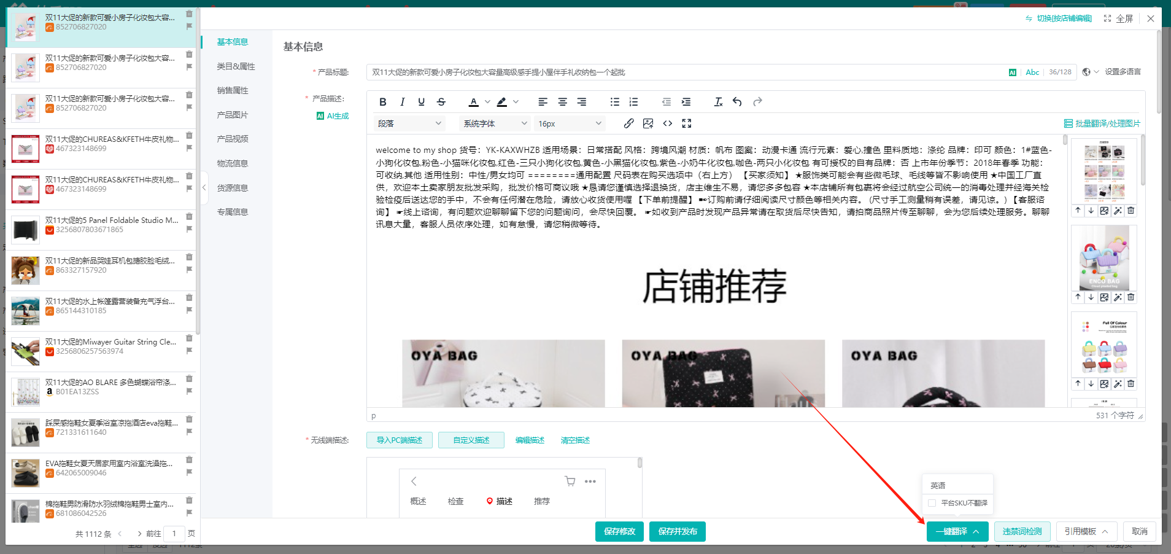Viewport: 1171px width, 554px height.
Task: Switch to the 产品图片 section
Action: pos(233,115)
